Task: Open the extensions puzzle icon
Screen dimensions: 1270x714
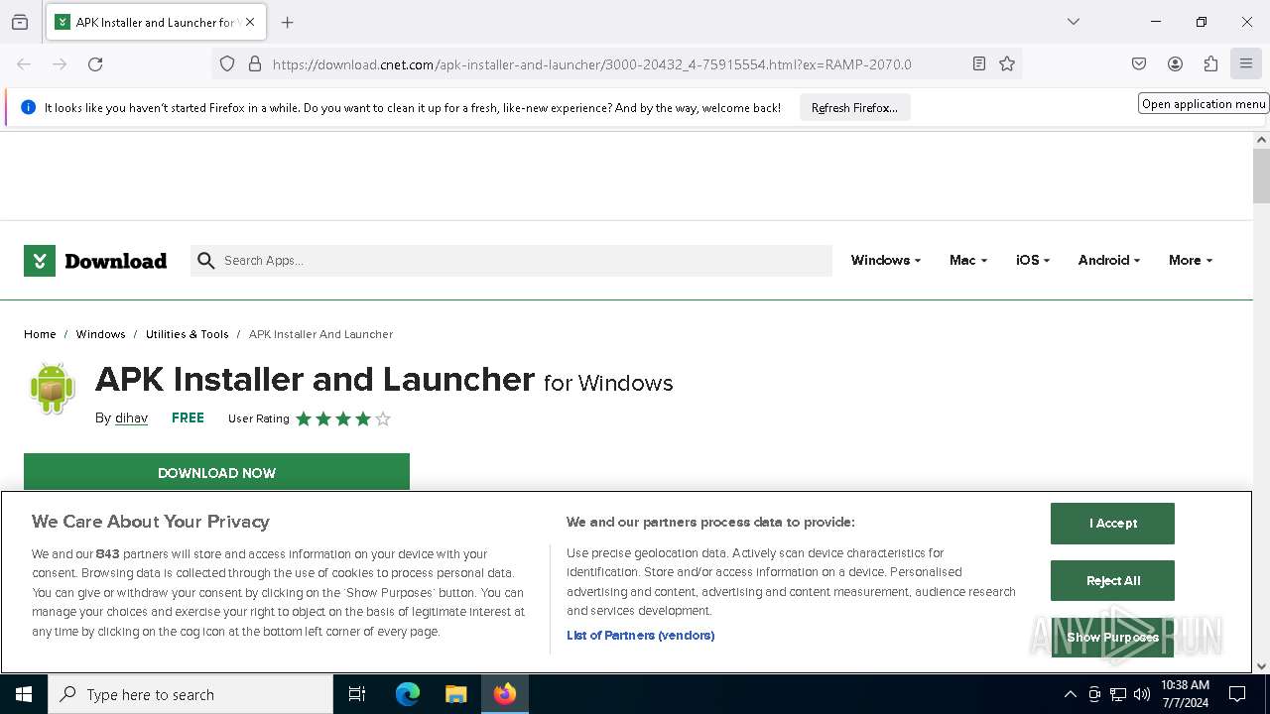Action: click(1210, 64)
